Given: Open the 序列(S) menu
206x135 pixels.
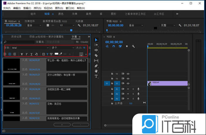Looking at the screenshot, I should click(x=37, y=8).
